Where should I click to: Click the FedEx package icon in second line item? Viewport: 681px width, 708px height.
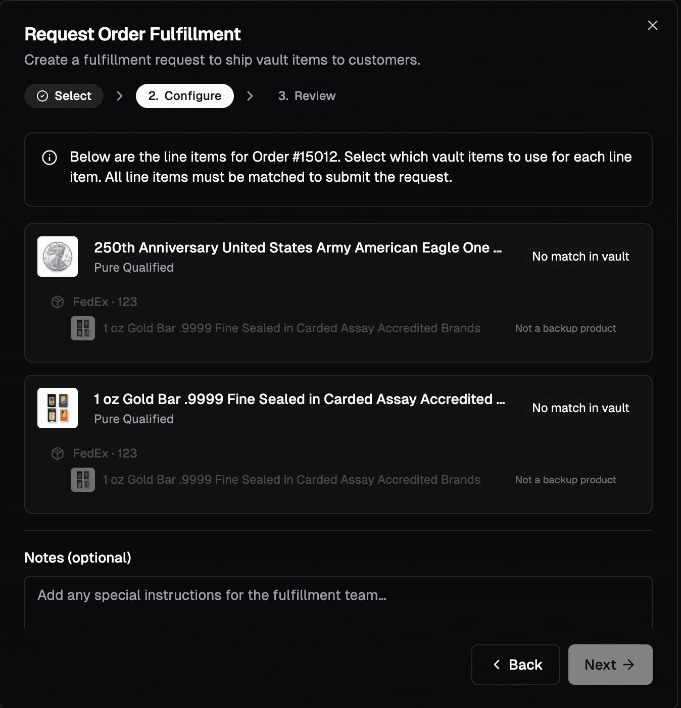click(x=58, y=453)
